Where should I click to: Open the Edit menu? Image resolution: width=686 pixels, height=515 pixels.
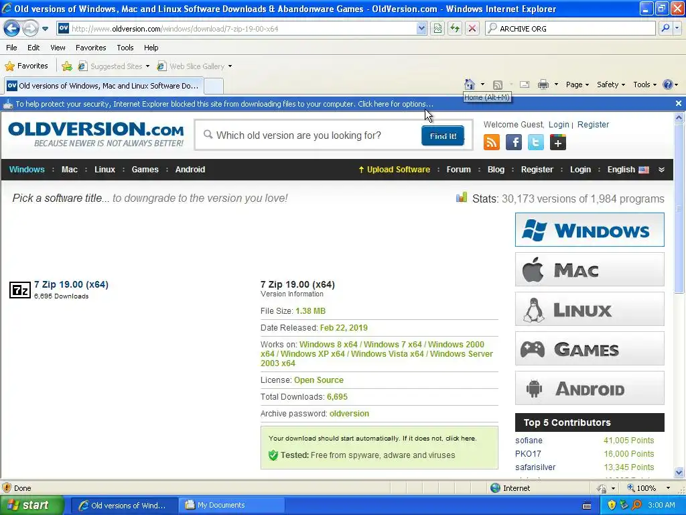[x=33, y=48]
